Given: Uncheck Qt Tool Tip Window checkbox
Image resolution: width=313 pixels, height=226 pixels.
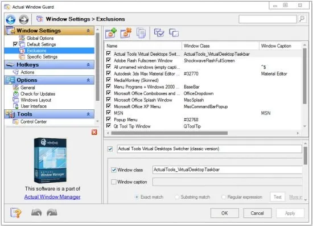Looking at the screenshot, I should click(x=109, y=126).
